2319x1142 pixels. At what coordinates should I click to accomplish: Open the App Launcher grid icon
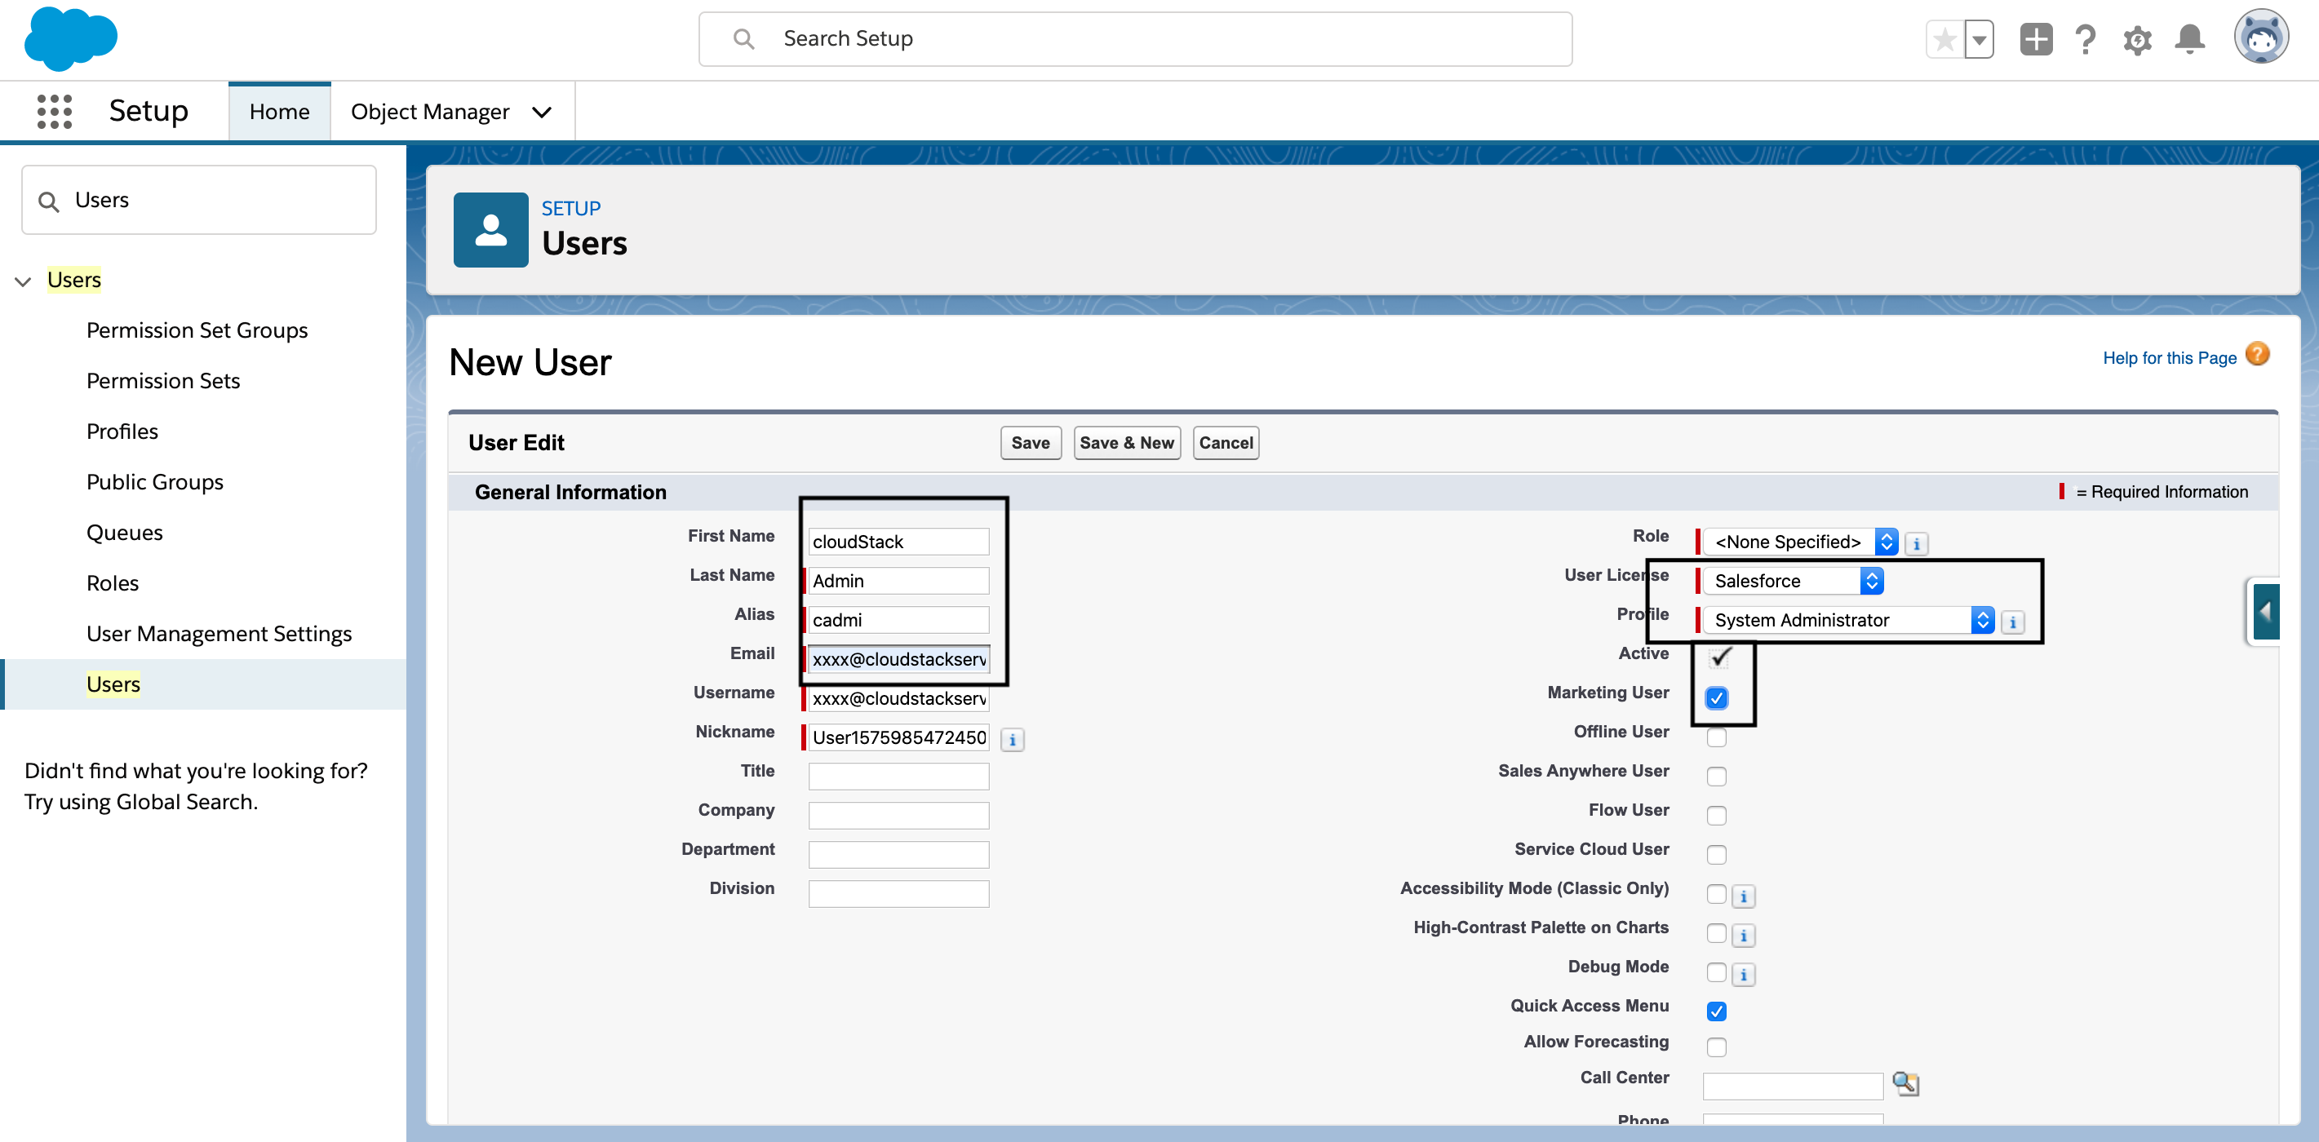click(x=54, y=112)
